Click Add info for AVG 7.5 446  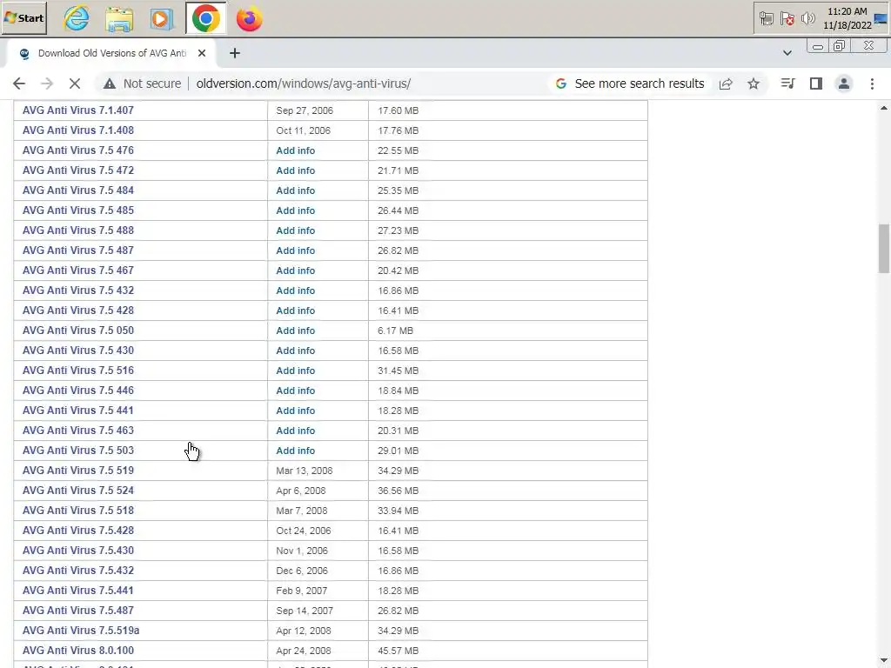pos(296,391)
